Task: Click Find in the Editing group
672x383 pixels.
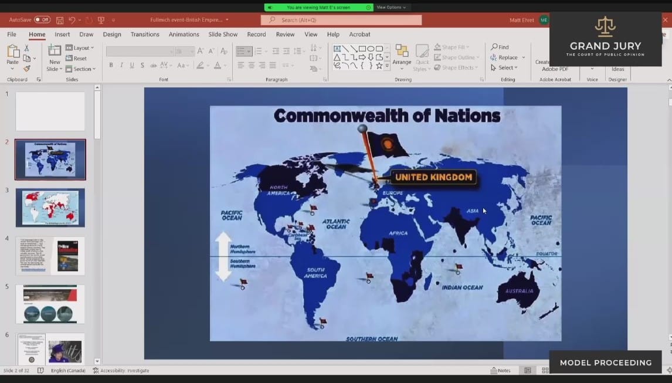Action: pyautogui.click(x=500, y=47)
